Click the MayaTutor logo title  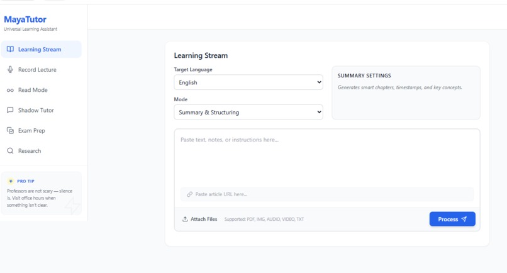(25, 19)
